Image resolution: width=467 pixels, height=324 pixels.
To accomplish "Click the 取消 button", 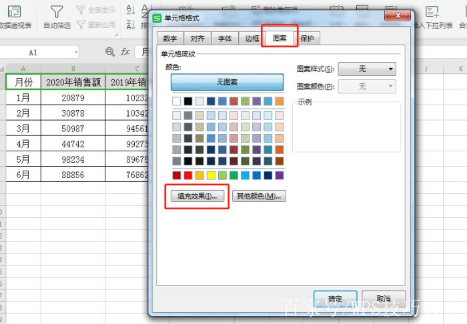I will [x=384, y=299].
